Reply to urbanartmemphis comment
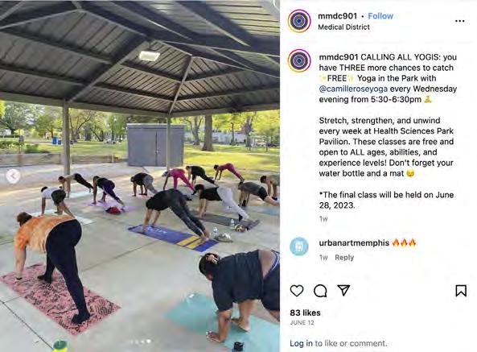 344,257
